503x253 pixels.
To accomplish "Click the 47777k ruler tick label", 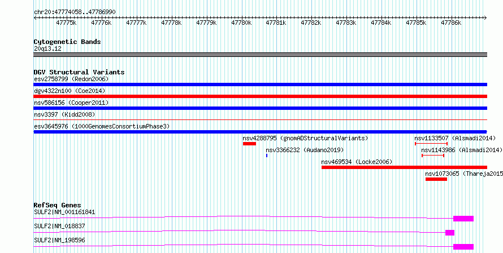I will [x=136, y=23].
